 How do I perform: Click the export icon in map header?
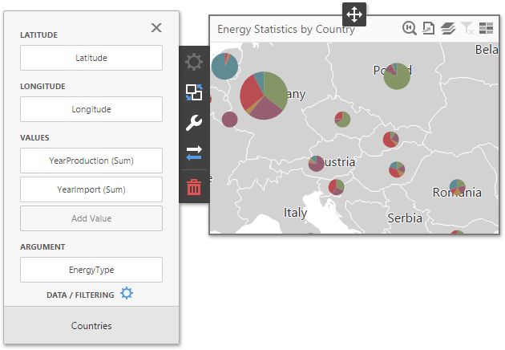pos(429,28)
